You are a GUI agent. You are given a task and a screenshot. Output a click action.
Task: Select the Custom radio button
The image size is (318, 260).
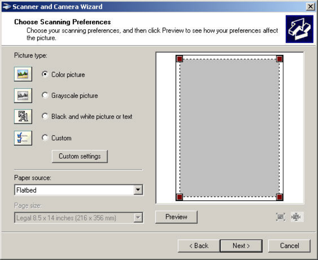pyautogui.click(x=45, y=138)
